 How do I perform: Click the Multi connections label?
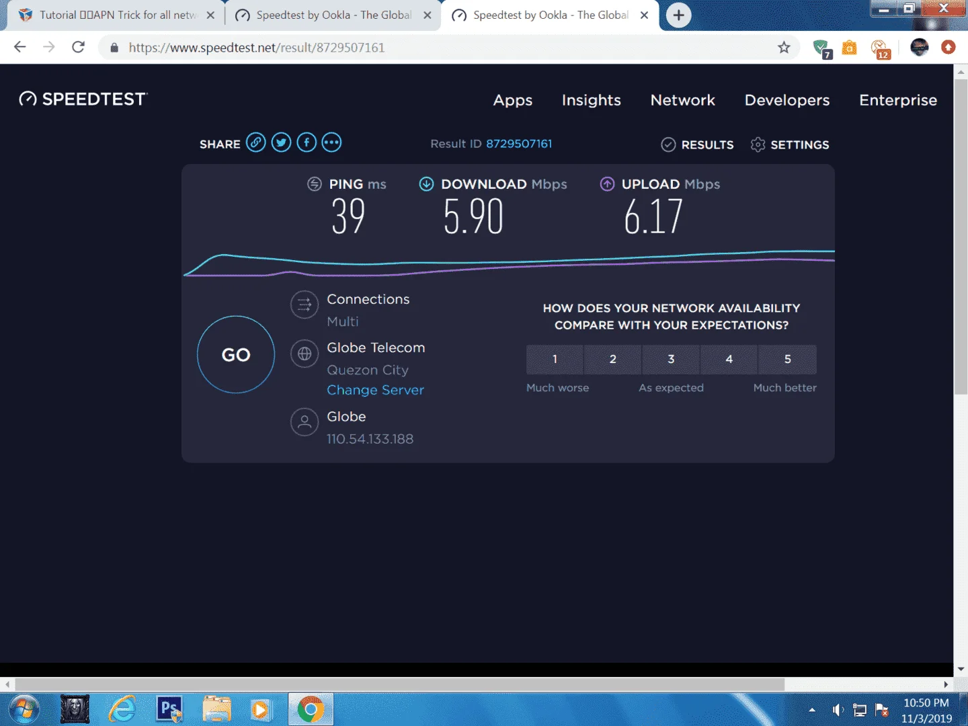tap(343, 321)
